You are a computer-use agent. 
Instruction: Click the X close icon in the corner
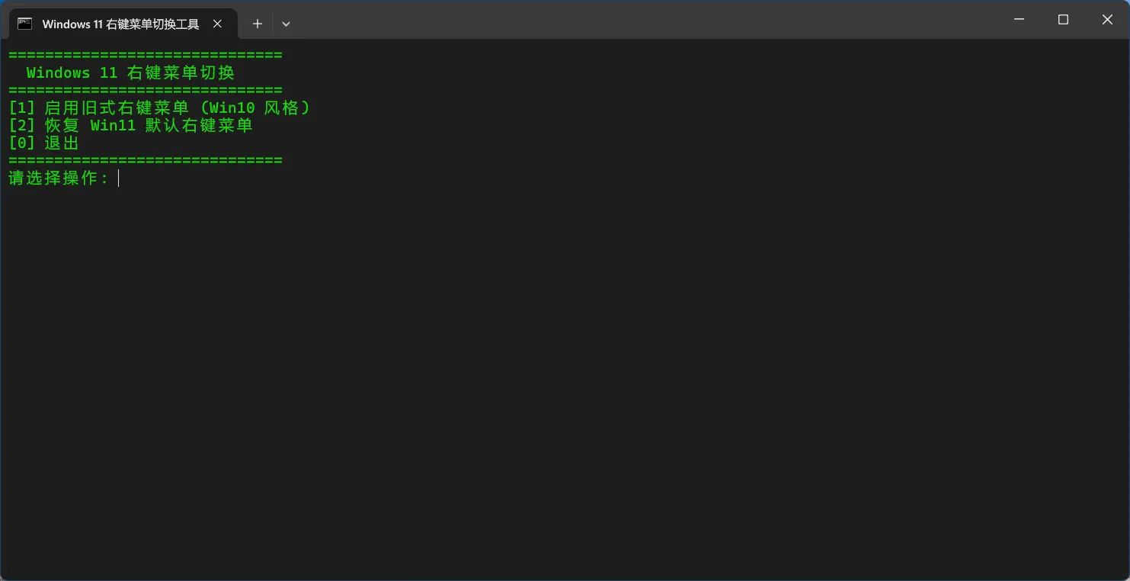pyautogui.click(x=1107, y=19)
